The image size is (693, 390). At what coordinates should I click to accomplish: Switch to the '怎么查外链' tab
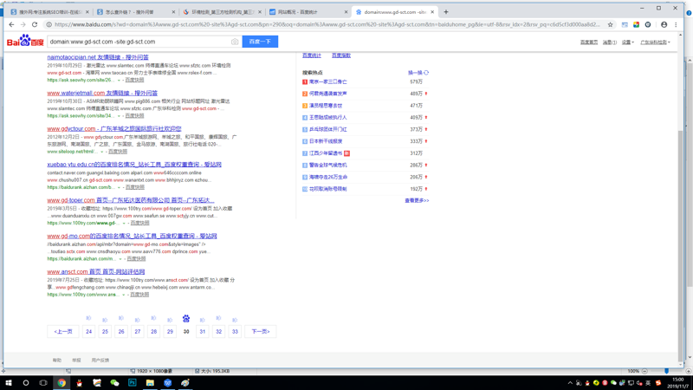point(135,12)
